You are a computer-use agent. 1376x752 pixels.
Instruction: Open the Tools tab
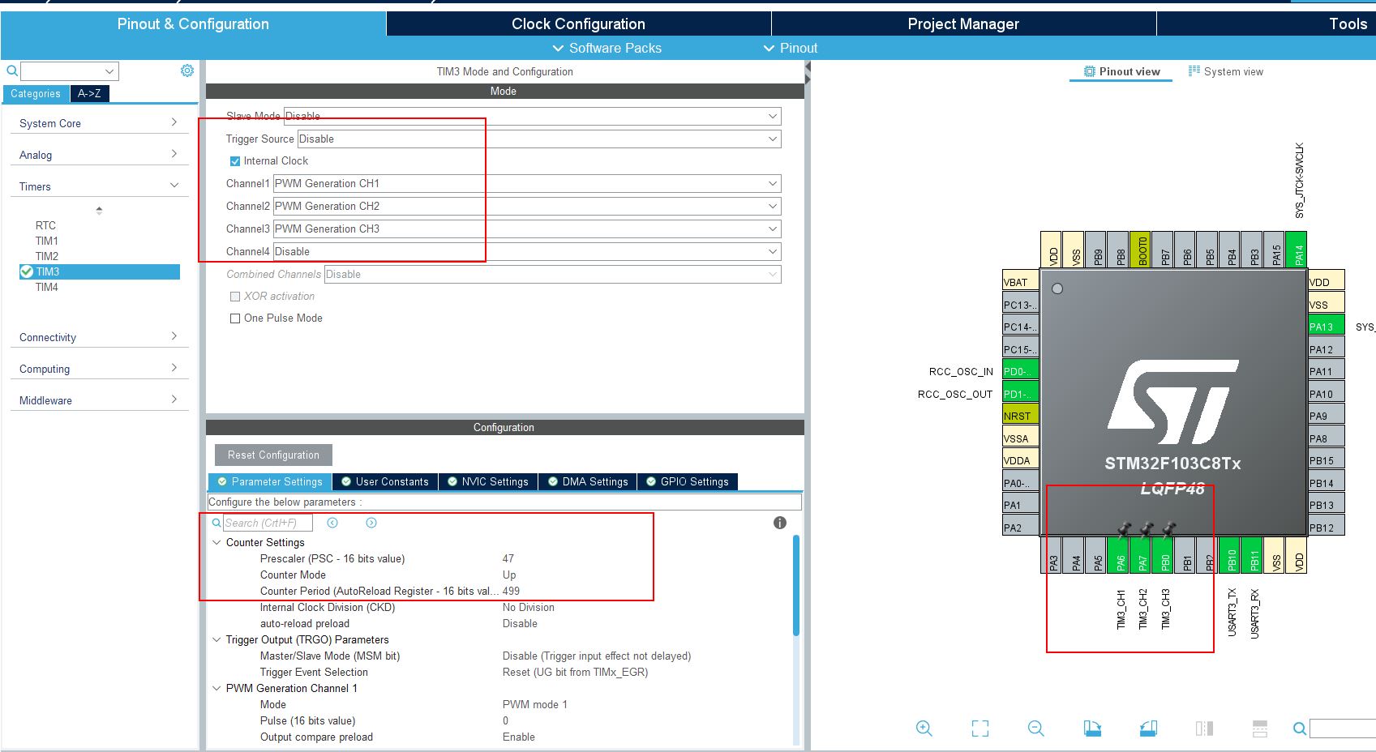[x=1348, y=23]
